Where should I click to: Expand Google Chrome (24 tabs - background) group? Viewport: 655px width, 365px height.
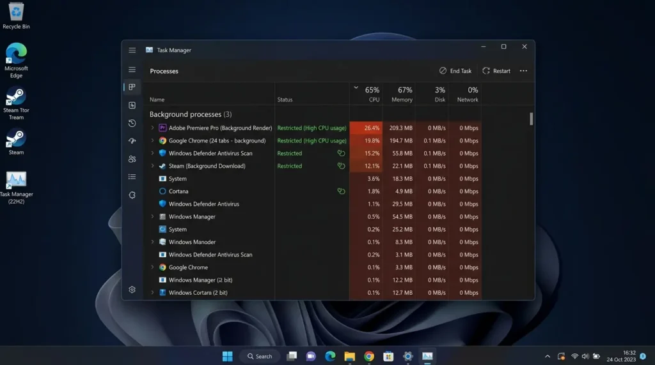click(x=152, y=140)
